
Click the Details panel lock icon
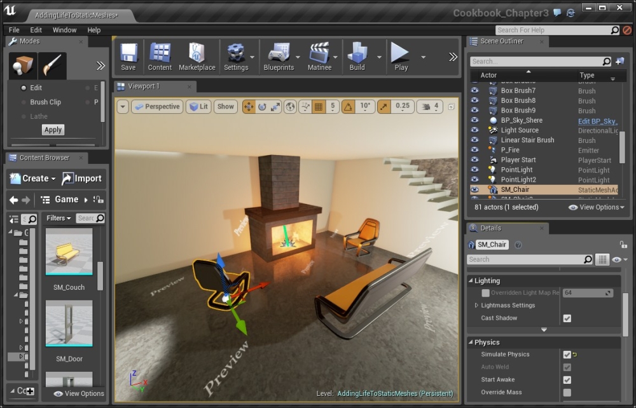623,244
